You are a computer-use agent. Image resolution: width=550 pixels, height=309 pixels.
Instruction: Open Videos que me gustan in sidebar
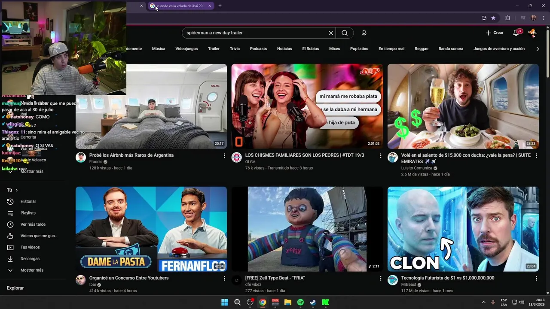(39, 236)
